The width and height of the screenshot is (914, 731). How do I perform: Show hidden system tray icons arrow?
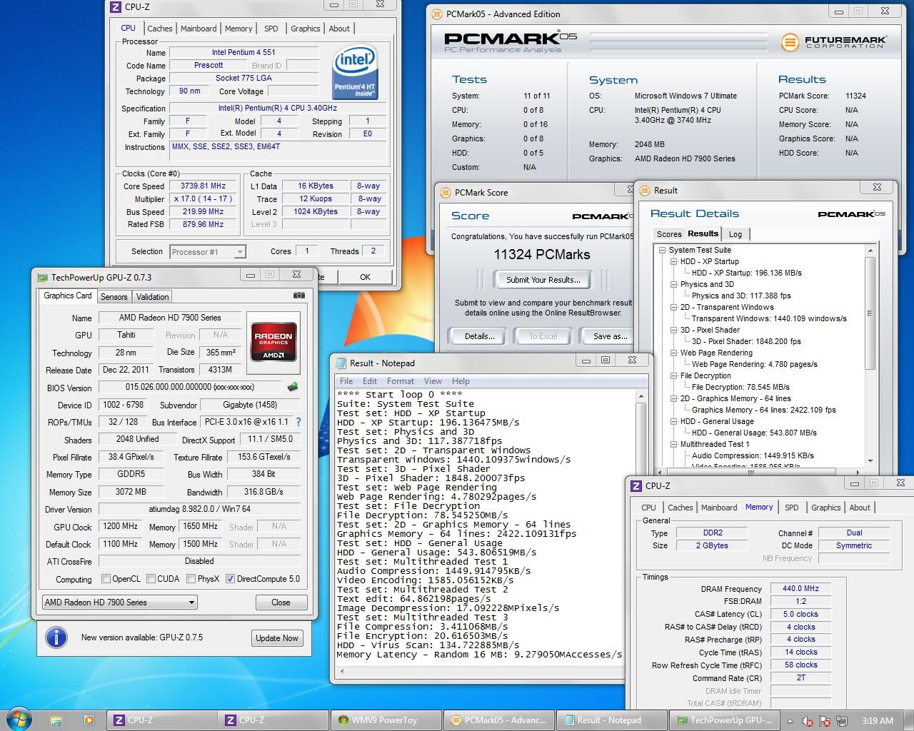(x=790, y=721)
